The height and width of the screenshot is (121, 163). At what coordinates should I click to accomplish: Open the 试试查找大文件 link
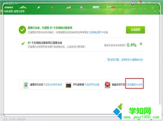coord(135,84)
